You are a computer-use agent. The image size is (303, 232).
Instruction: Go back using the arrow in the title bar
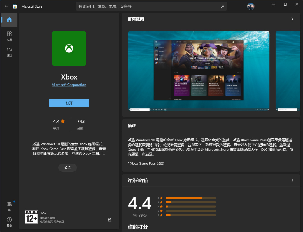pyautogui.click(x=6, y=6)
